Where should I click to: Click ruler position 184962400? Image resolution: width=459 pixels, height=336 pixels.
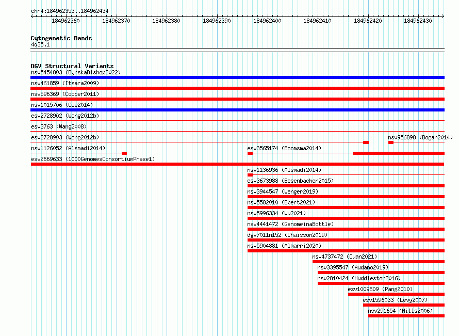coord(267,21)
